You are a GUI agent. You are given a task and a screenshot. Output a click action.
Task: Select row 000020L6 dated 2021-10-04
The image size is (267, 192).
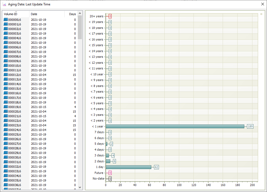click(40, 112)
